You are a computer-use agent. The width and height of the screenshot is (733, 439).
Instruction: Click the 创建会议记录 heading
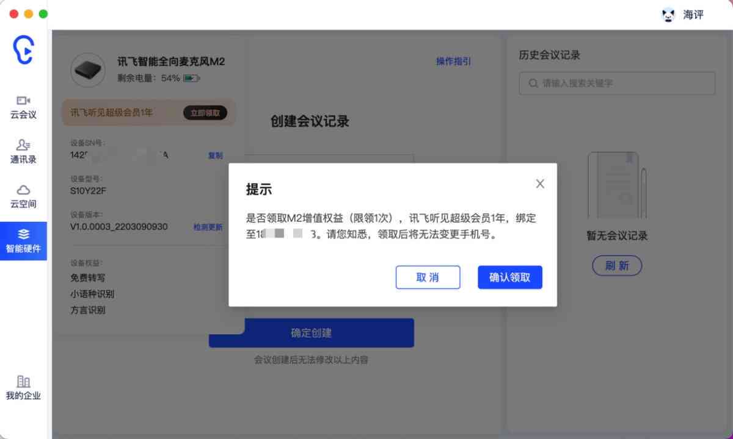pos(310,121)
